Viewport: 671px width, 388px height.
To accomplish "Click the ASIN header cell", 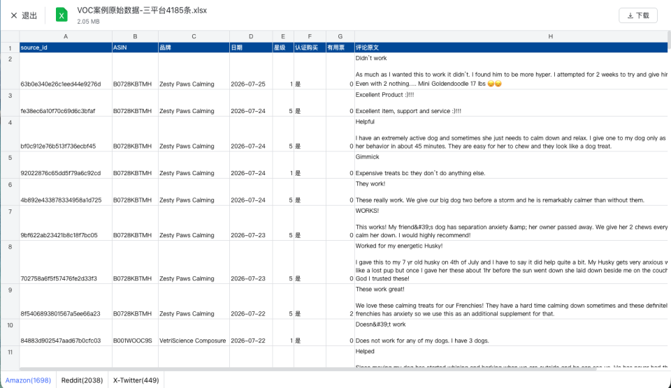I will click(135, 47).
